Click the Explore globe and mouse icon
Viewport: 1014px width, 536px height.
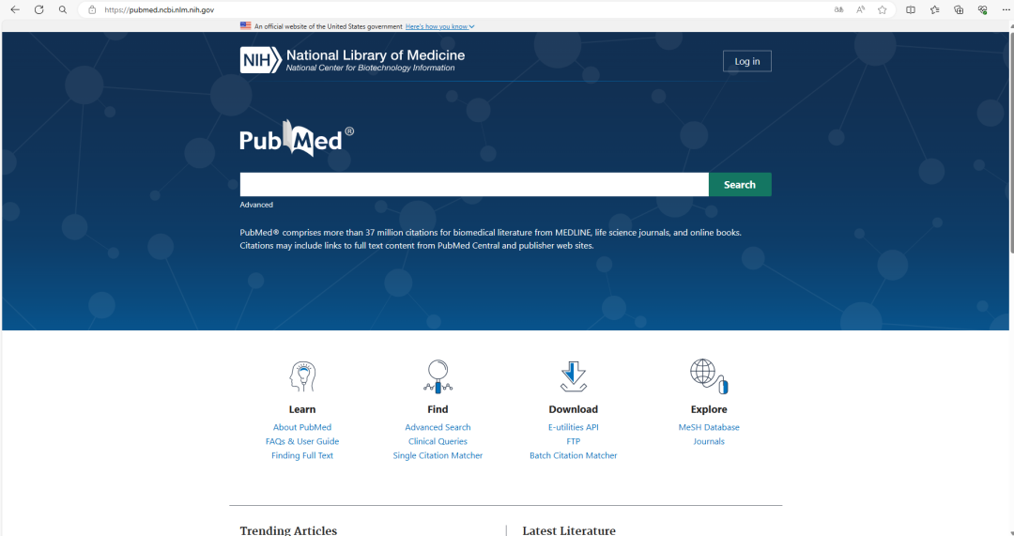pyautogui.click(x=709, y=376)
